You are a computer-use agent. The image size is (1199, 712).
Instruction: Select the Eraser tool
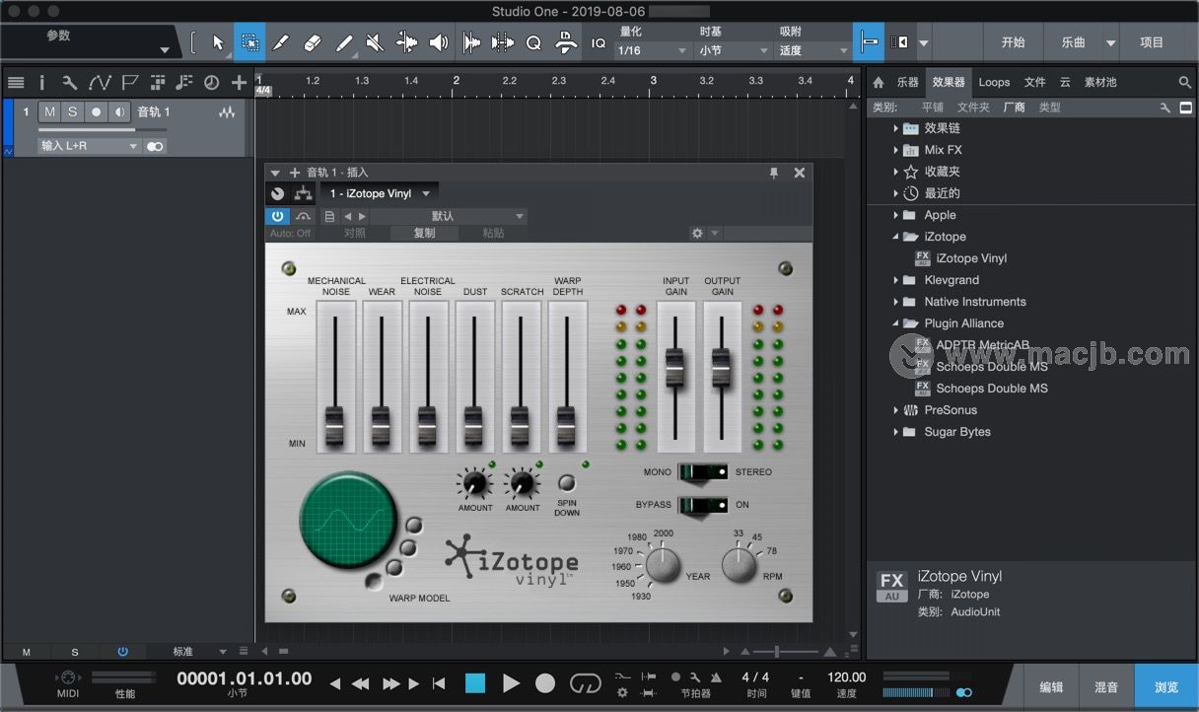click(313, 42)
